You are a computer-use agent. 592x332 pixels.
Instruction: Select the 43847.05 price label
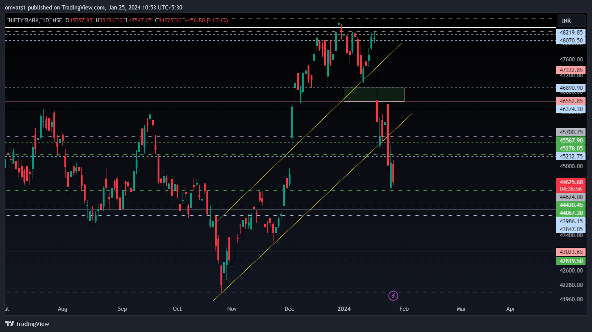tap(571, 229)
